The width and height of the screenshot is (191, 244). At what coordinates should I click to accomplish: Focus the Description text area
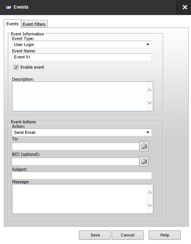coord(79,96)
